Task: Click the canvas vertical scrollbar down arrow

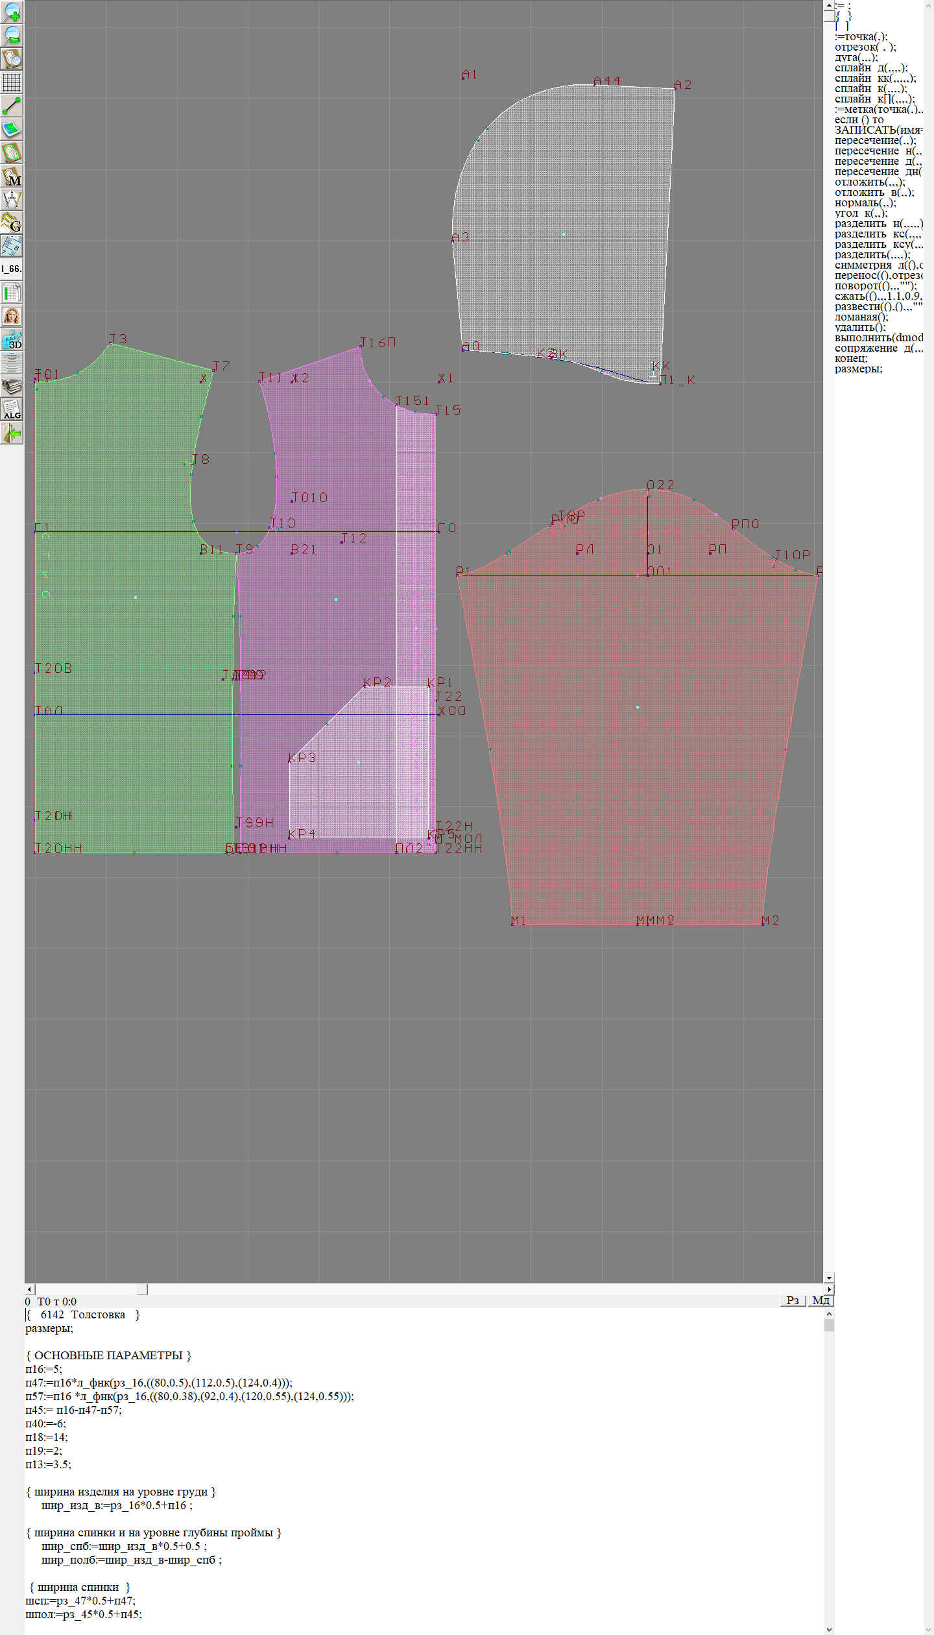Action: tap(829, 1278)
